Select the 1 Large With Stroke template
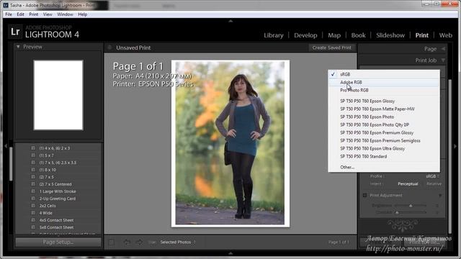This screenshot has width=461, height=259. click(x=58, y=191)
